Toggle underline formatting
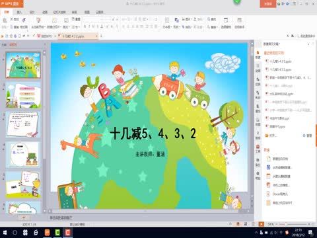317x238 pixels. (x=94, y=26)
